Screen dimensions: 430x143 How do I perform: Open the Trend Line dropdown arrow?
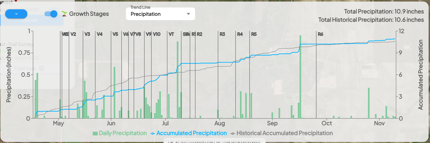(x=188, y=14)
